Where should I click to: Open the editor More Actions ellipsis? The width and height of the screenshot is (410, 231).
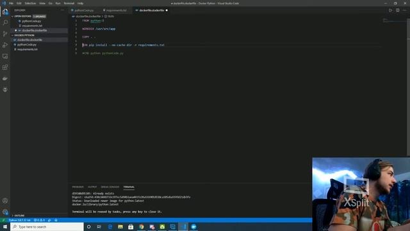click(404, 10)
